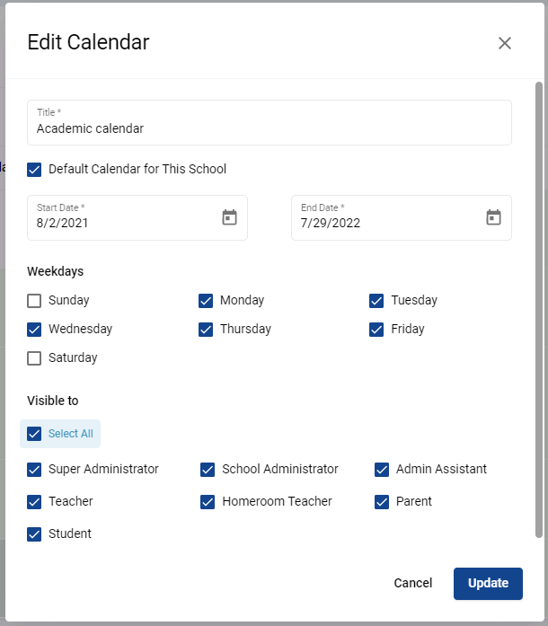Toggle the Wednesday checkbox
Image resolution: width=548 pixels, height=626 pixels.
(34, 330)
